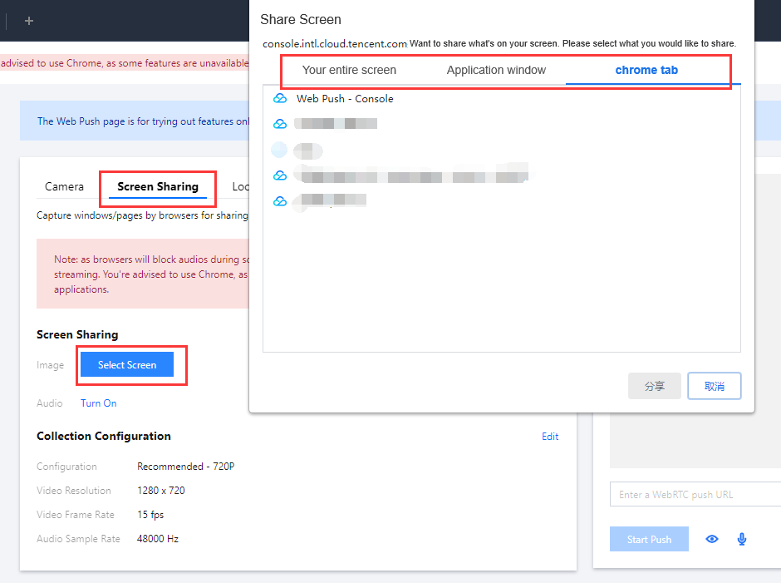Click the Start Push button
The image size is (781, 583).
pos(649,539)
